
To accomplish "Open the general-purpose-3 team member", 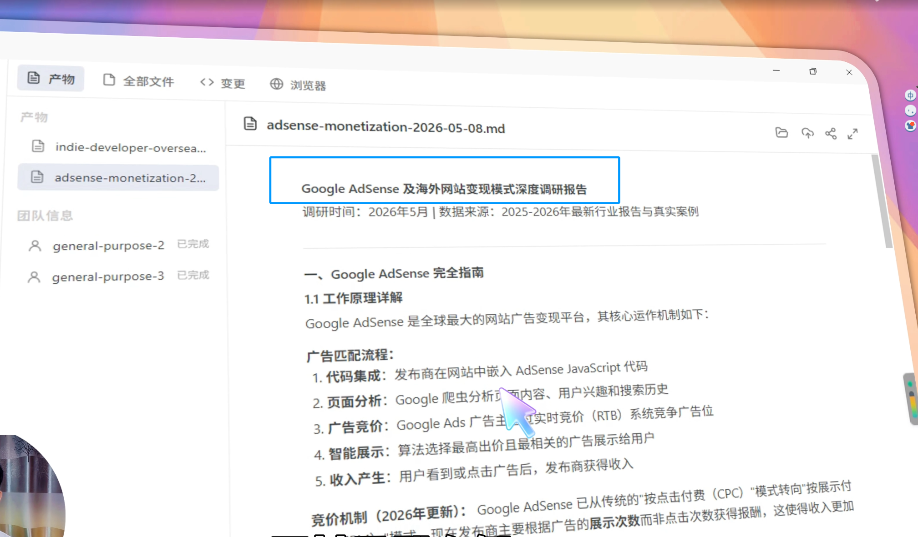I will coord(118,276).
